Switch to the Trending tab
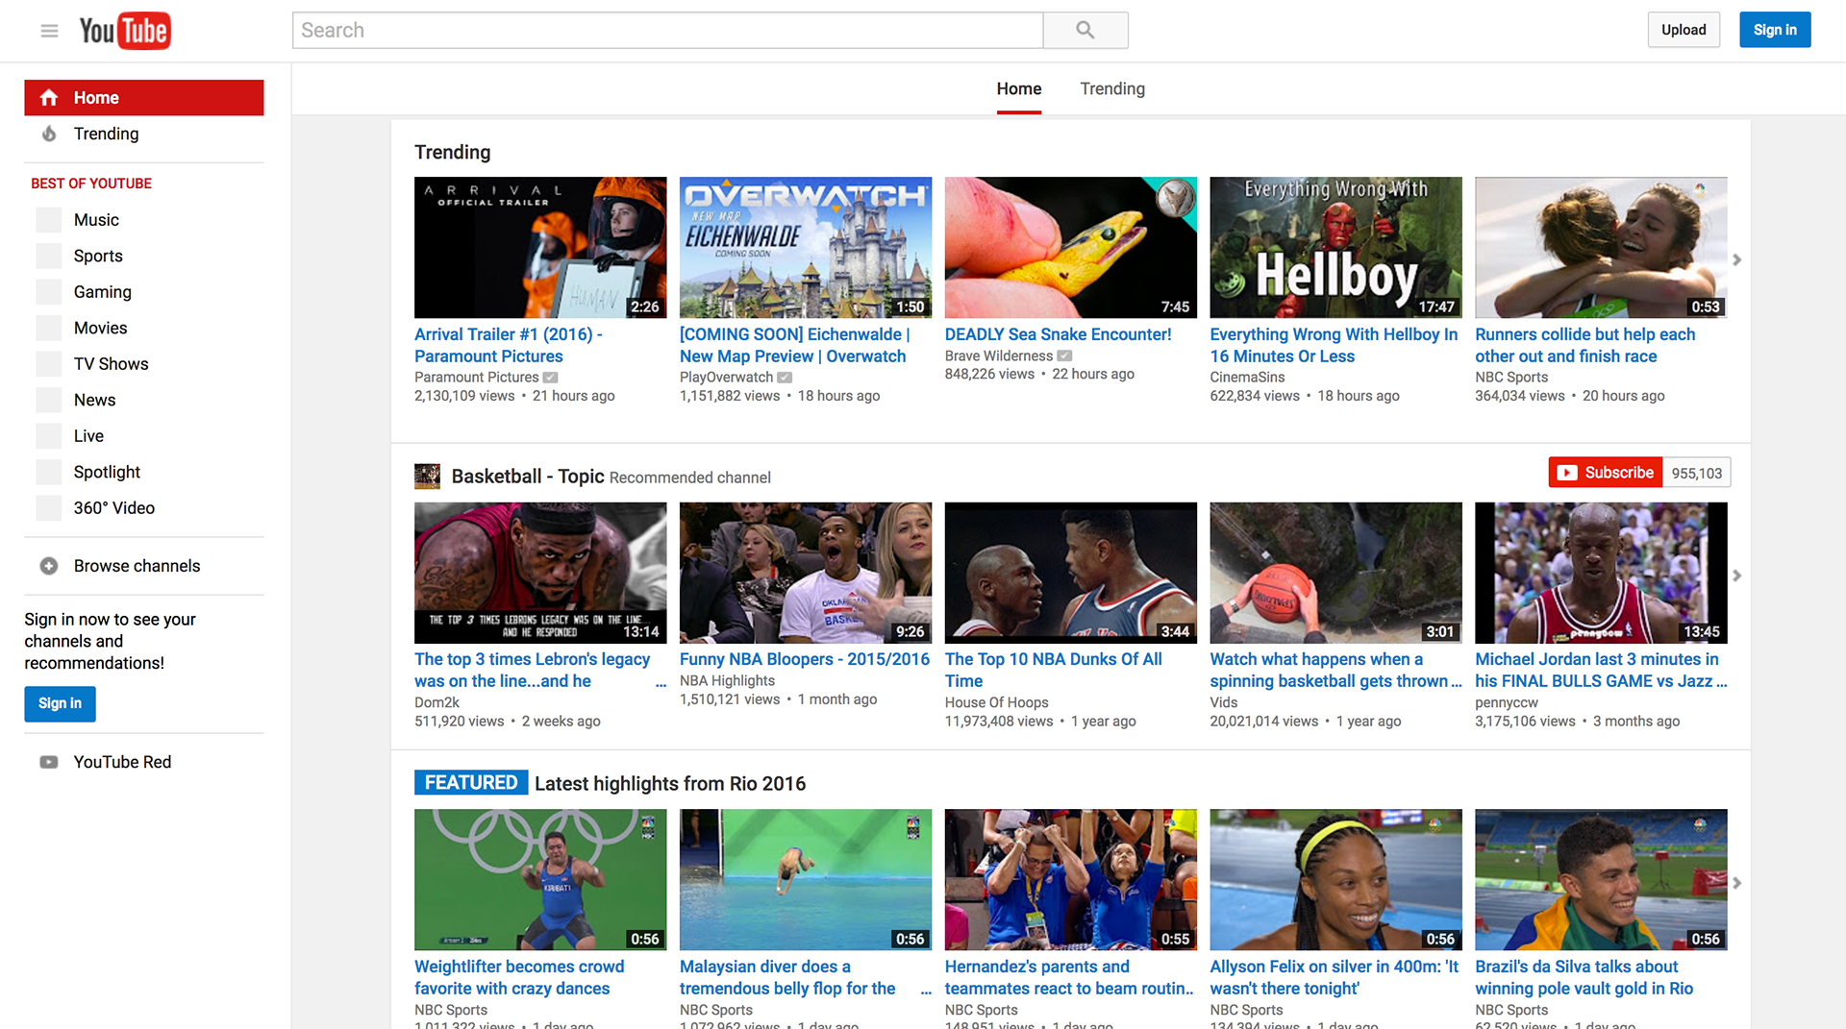The height and width of the screenshot is (1029, 1846). [x=1112, y=88]
